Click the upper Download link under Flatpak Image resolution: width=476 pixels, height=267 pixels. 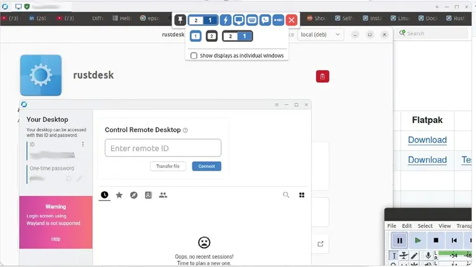tap(427, 140)
